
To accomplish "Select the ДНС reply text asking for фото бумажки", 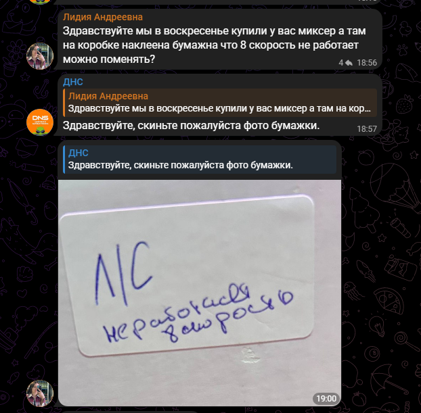I will pyautogui.click(x=191, y=125).
